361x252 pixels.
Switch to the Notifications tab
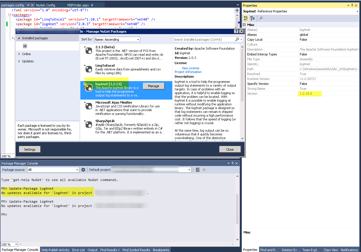(x=349, y=250)
